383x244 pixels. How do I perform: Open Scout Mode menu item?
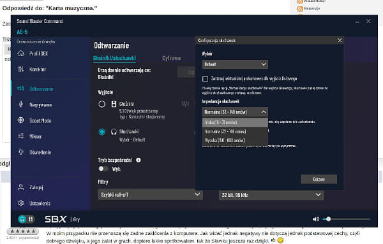pyautogui.click(x=40, y=120)
